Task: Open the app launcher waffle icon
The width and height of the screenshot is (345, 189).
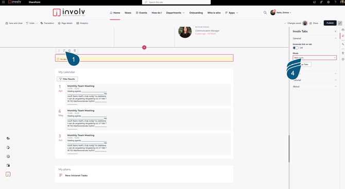Action: tap(3, 2)
